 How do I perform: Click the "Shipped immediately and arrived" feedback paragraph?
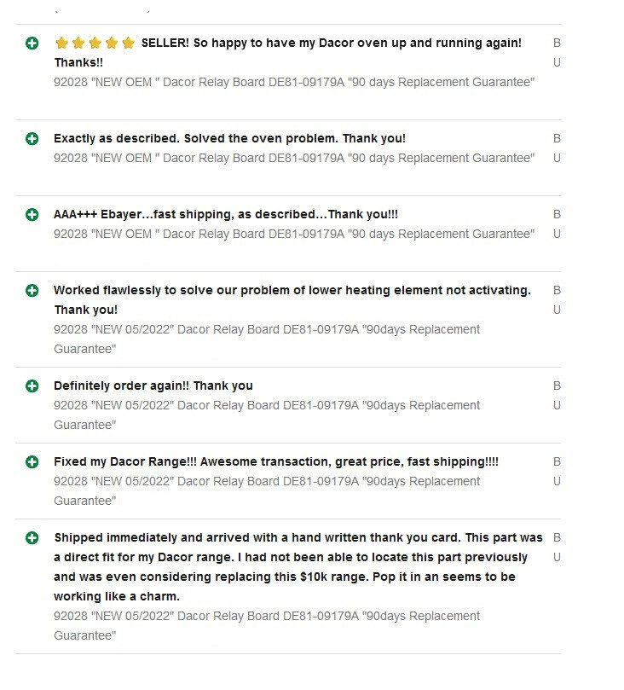pos(298,567)
